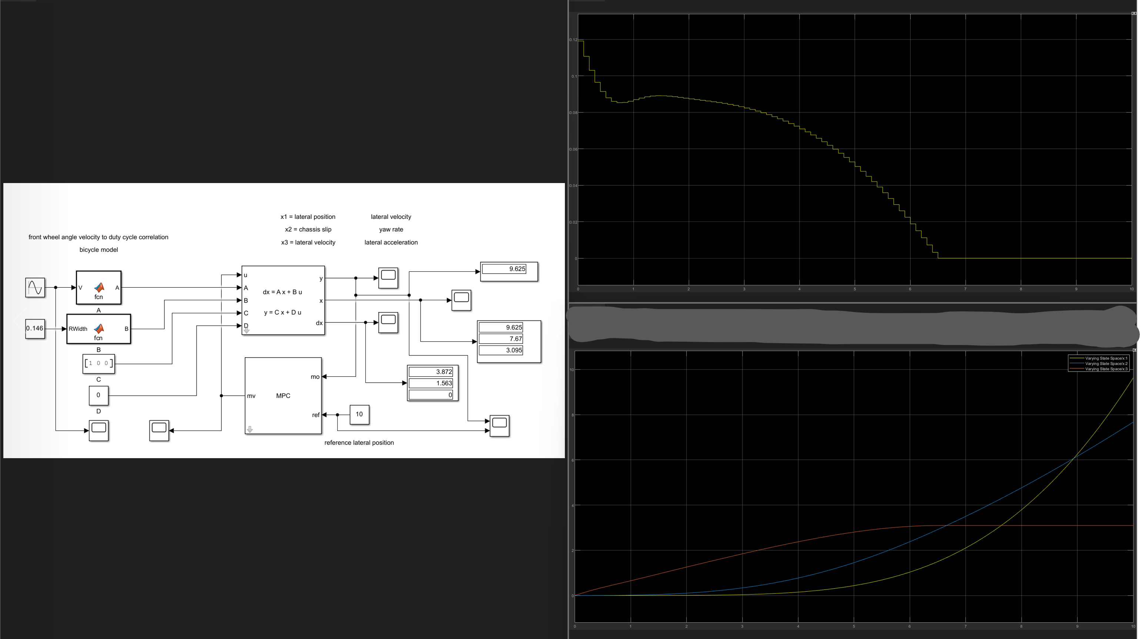Expand lower scope axes with corner button

tap(1135, 350)
